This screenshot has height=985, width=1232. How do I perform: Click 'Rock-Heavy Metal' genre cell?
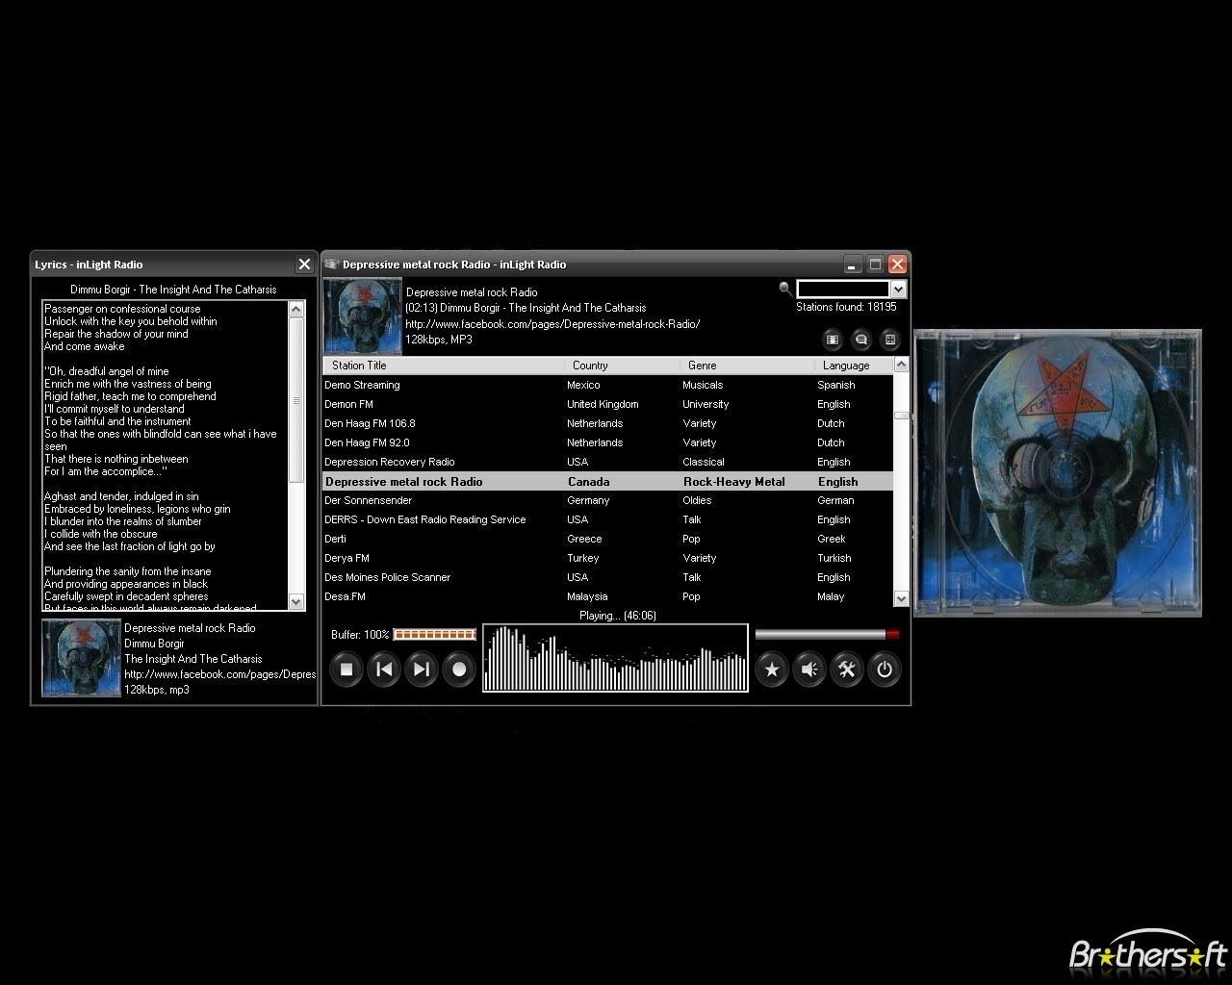[734, 482]
